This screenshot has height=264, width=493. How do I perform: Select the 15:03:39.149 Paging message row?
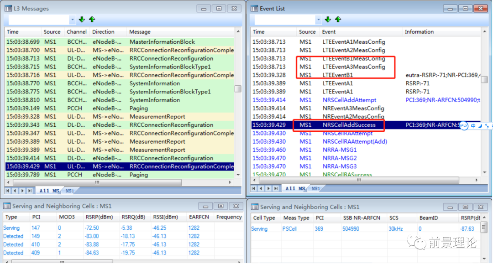pos(120,109)
